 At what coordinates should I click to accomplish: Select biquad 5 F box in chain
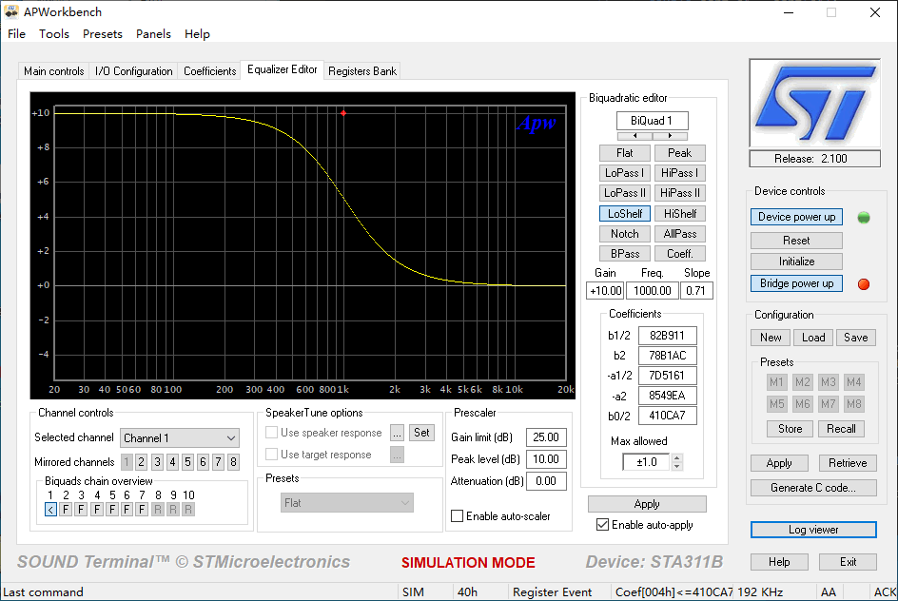tap(111, 510)
